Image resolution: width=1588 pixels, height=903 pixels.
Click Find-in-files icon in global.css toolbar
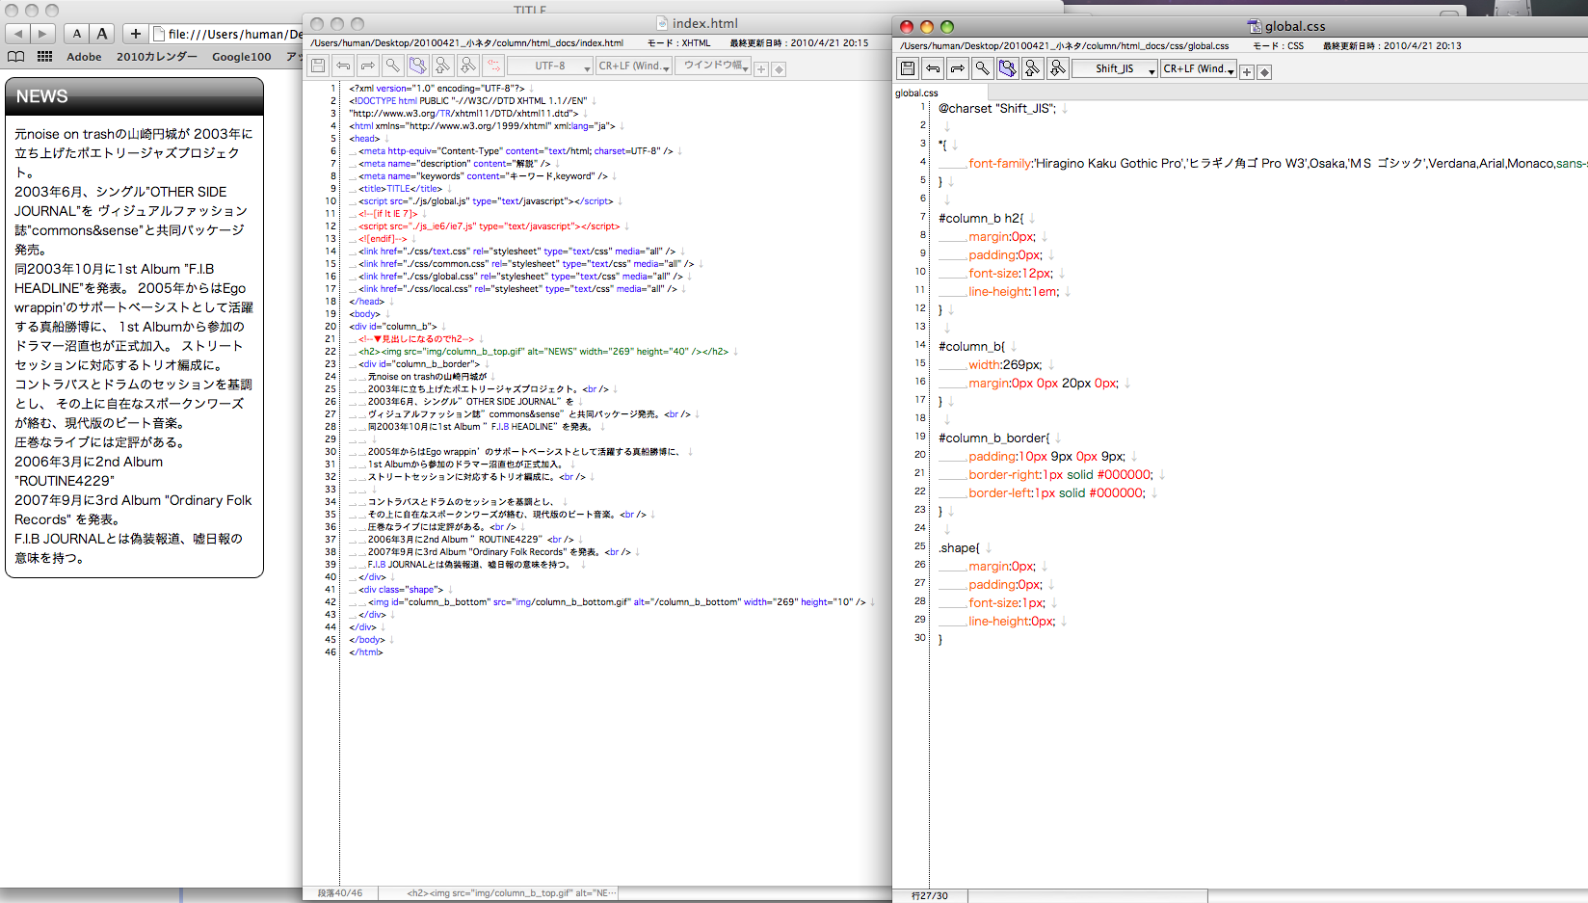coord(1008,68)
